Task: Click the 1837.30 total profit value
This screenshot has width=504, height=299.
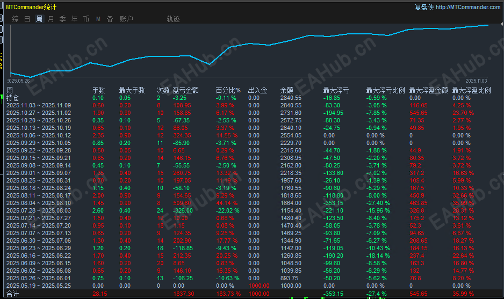Action: coord(184,294)
